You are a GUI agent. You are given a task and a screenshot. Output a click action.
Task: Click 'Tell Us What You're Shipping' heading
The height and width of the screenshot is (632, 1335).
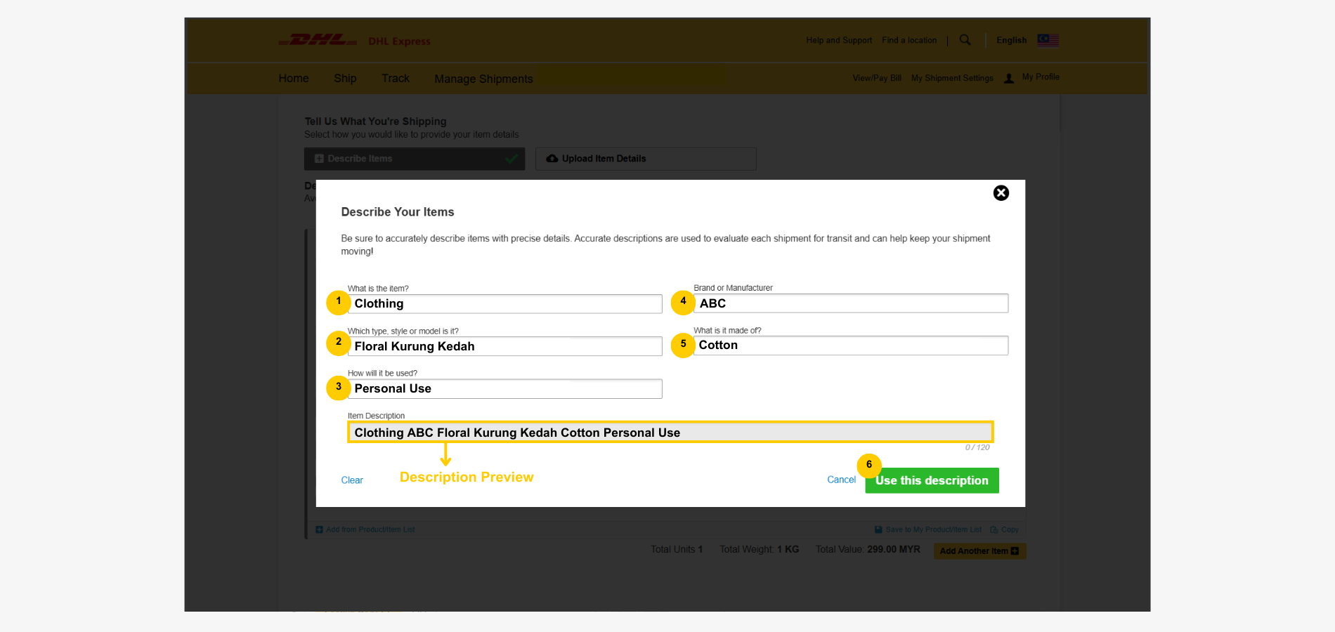(375, 121)
